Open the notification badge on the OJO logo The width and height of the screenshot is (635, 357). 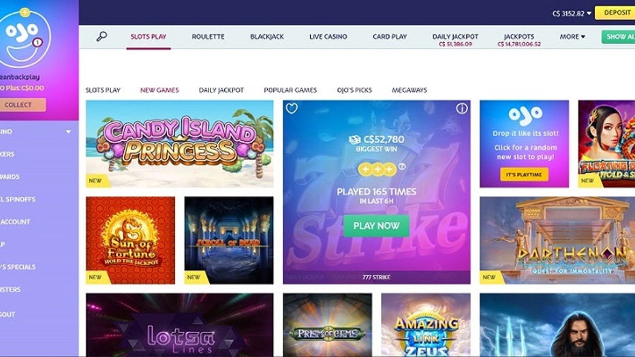point(37,42)
